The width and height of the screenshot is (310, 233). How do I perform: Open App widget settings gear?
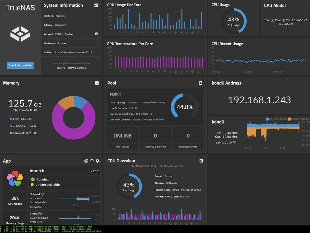click(x=98, y=161)
